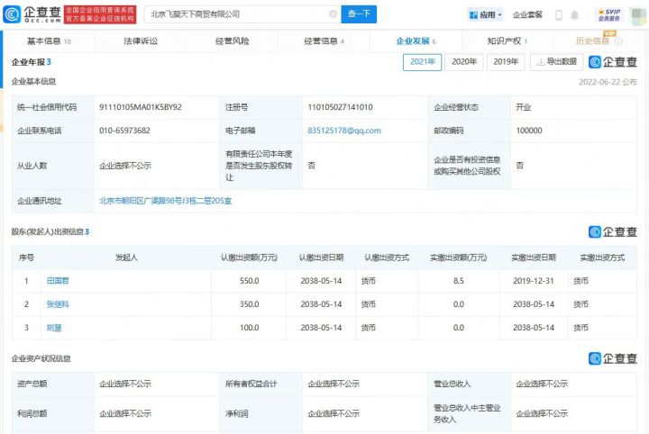Select credit code 91110105MA01K5BY92

tap(141, 107)
